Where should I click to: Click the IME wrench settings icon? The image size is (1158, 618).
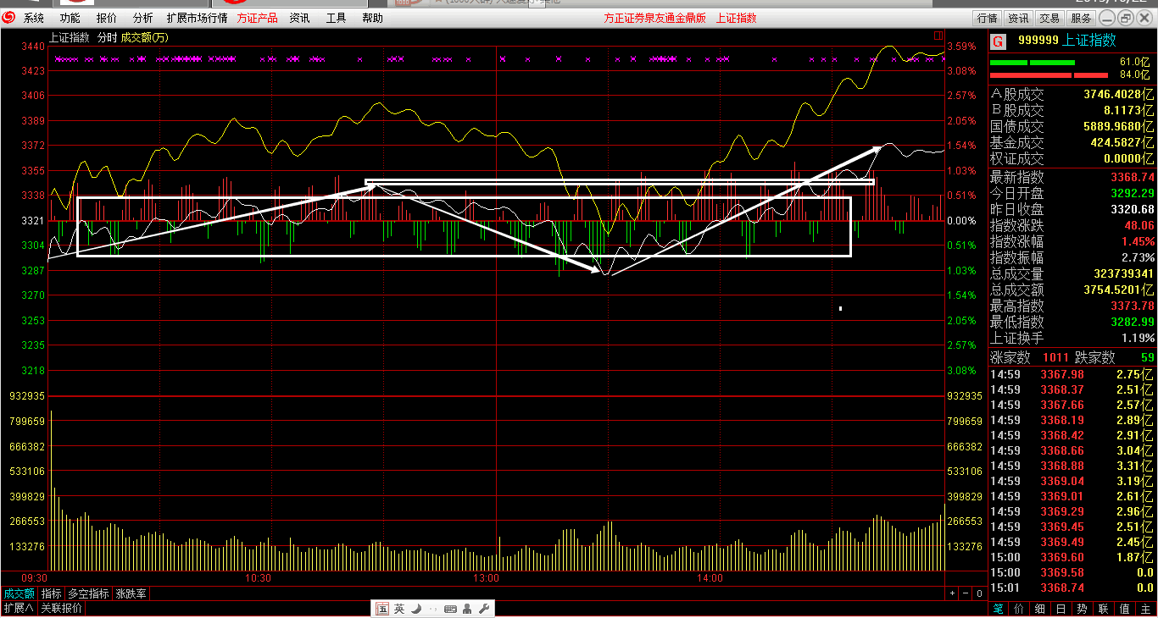coord(484,609)
